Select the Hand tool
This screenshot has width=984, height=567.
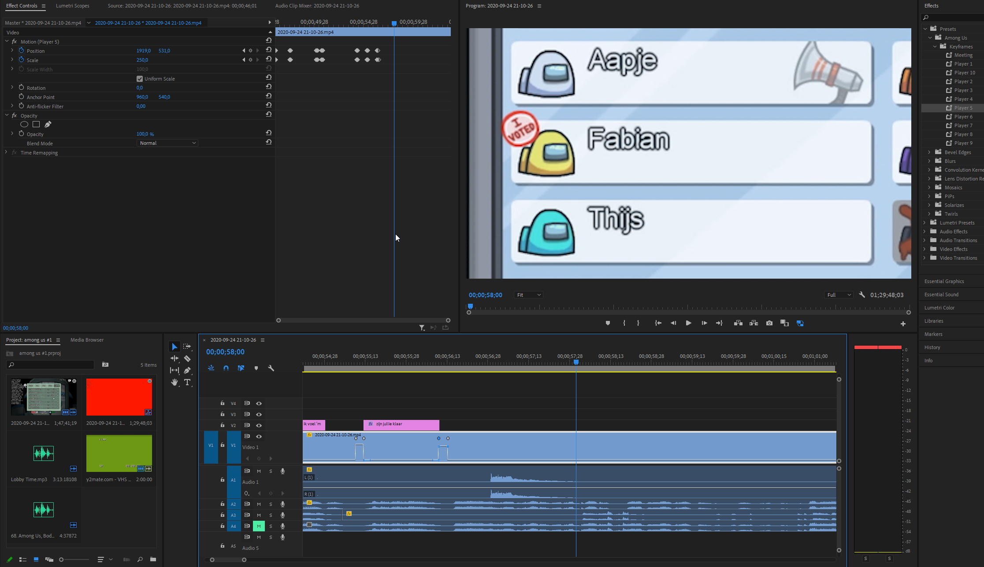pyautogui.click(x=175, y=382)
